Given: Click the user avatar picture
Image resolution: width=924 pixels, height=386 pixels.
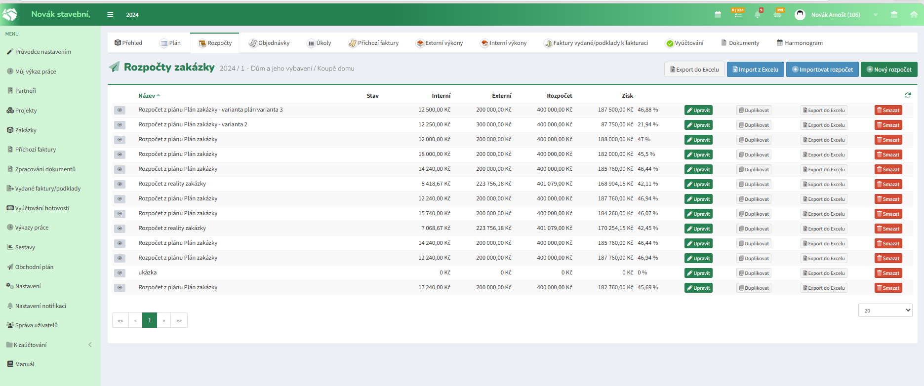Looking at the screenshot, I should pyautogui.click(x=800, y=15).
